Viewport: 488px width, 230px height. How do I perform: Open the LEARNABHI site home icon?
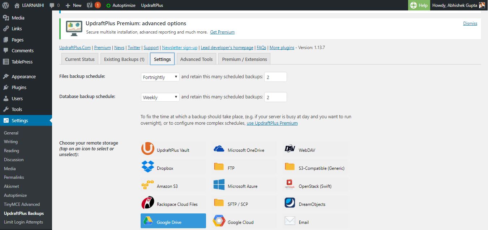pyautogui.click(x=17, y=5)
